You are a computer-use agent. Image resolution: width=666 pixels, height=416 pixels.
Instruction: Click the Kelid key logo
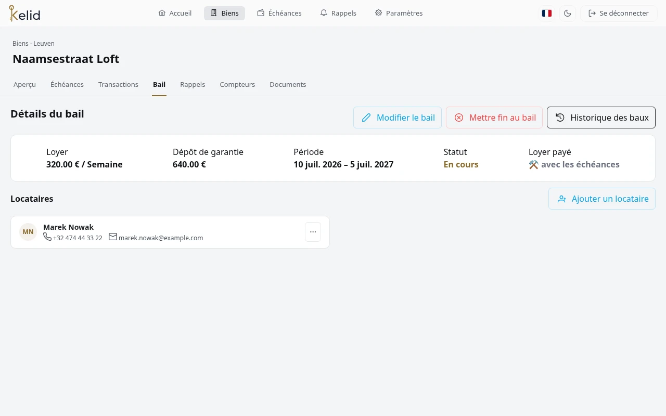(x=24, y=14)
